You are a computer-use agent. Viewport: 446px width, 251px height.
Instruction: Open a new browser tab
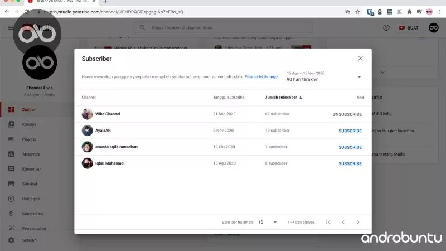105,2
